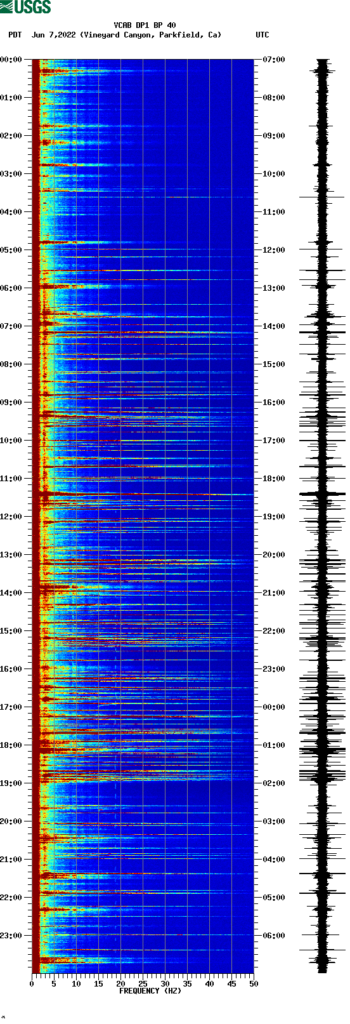Click the '09:00' UTC label on the right axis
Viewport: 350px width, 1024px height.
pyautogui.click(x=274, y=136)
